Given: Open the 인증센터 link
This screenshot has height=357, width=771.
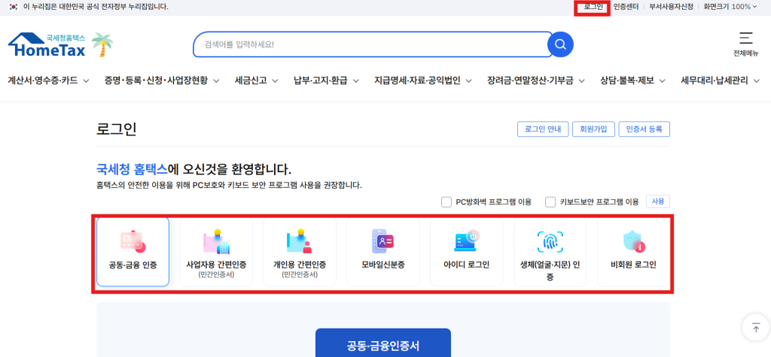Looking at the screenshot, I should click(x=626, y=7).
